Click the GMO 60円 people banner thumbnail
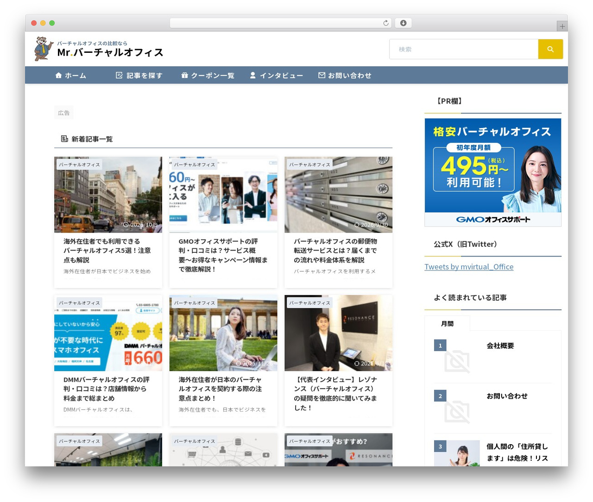The height and width of the screenshot is (502, 593). [x=223, y=195]
